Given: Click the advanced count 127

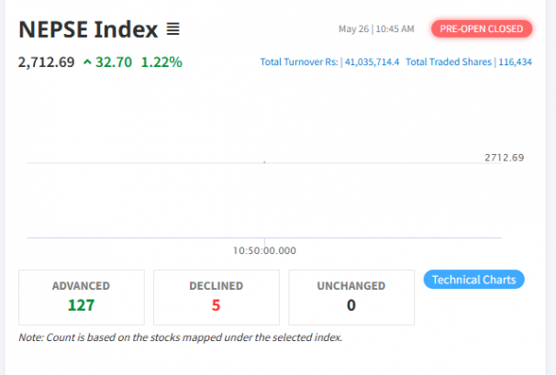Looking at the screenshot, I should 81,305.
